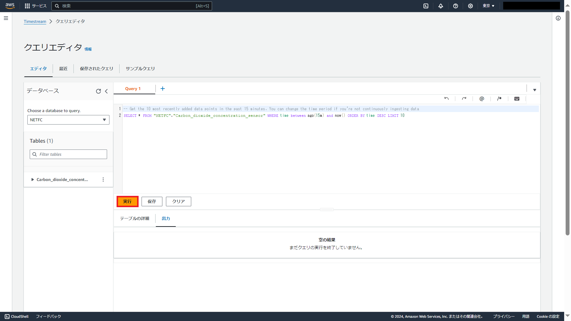Navigate back via the Timestream breadcrumb link

[35, 21]
